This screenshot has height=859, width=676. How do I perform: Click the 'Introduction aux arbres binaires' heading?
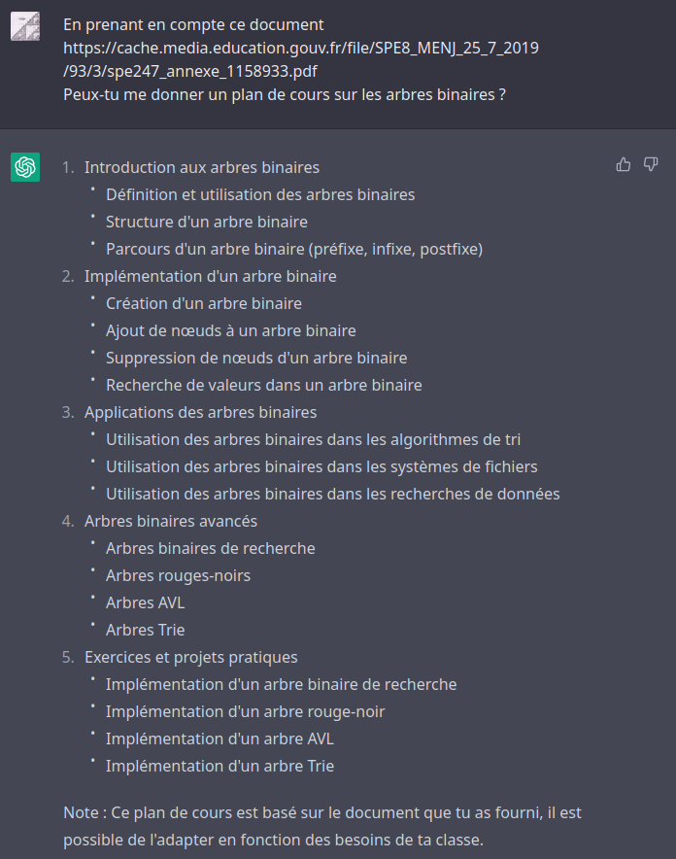[x=202, y=167]
